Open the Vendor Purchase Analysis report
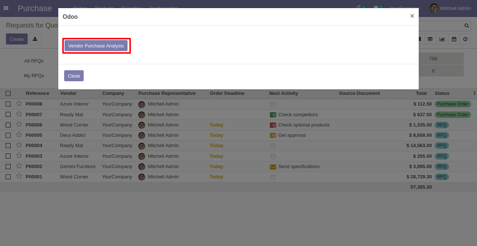Image resolution: width=477 pixels, height=246 pixels. (x=96, y=46)
